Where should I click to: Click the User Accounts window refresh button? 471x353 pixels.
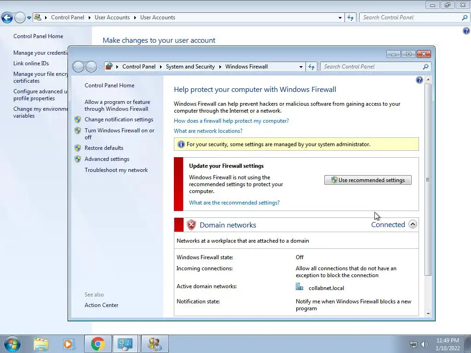tap(350, 17)
